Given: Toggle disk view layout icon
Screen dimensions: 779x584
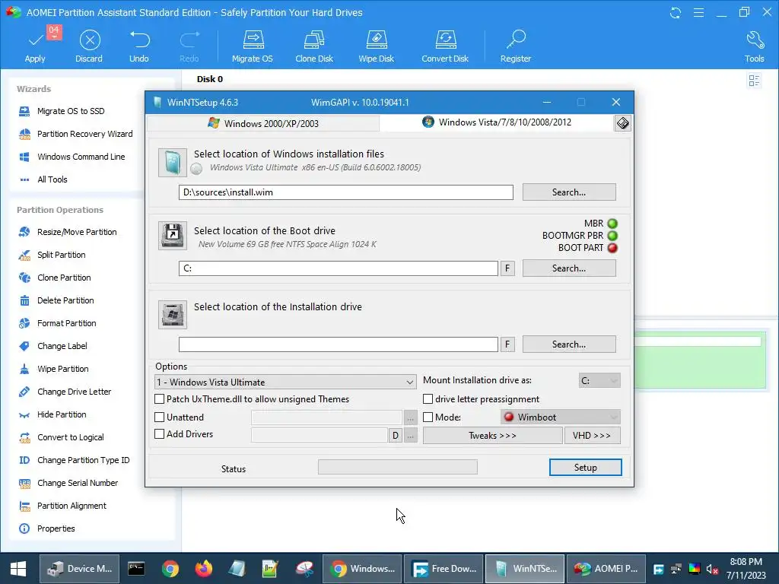Looking at the screenshot, I should (x=754, y=80).
